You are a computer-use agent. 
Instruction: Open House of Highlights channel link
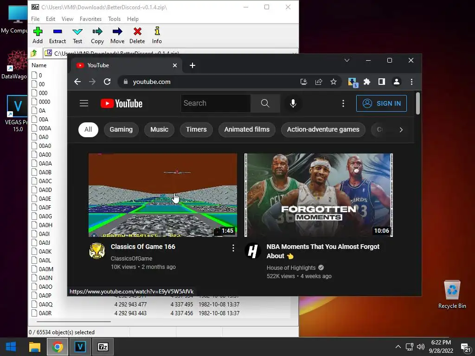coord(291,267)
